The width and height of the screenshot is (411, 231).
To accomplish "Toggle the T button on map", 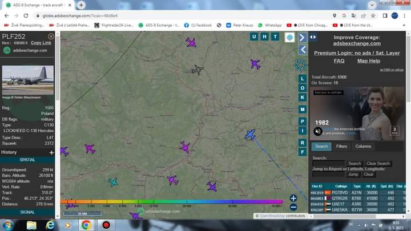I will point(275,37).
